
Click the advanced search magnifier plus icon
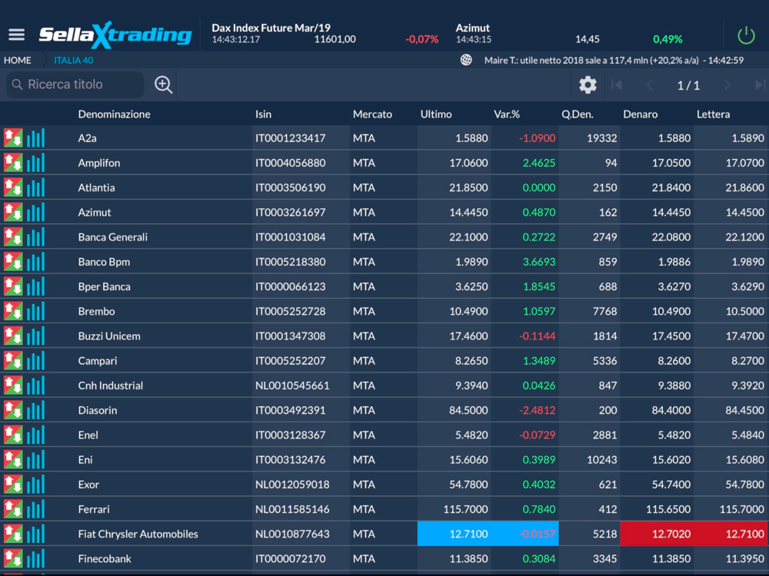[x=163, y=84]
